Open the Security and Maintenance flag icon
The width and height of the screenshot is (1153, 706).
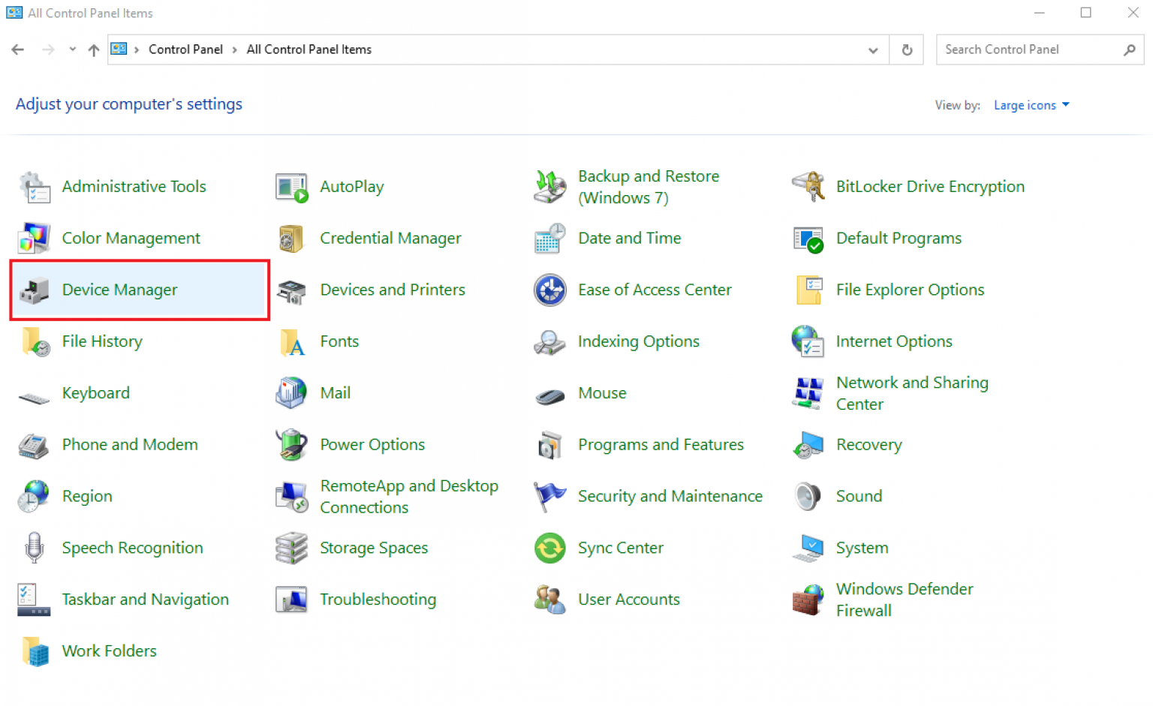point(549,497)
